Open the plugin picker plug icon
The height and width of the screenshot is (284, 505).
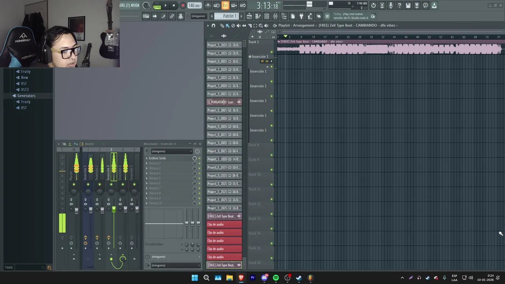click(301, 16)
